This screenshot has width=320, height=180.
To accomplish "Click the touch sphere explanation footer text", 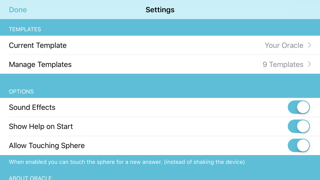I will (x=127, y=162).
